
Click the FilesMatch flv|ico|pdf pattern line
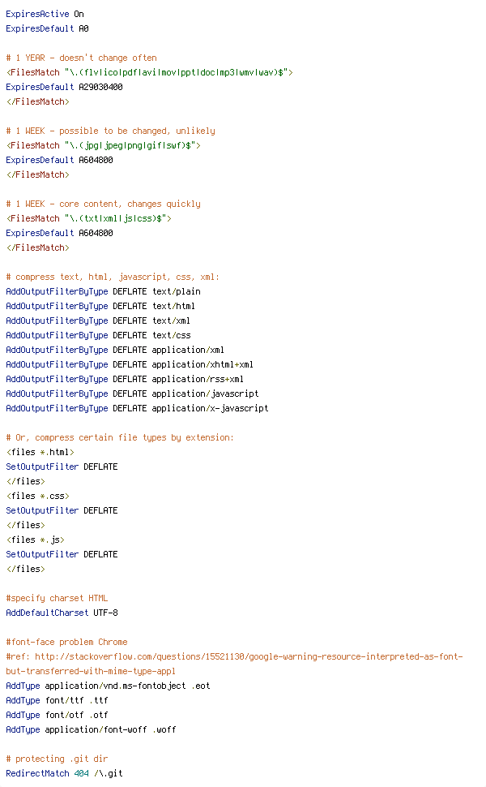click(x=149, y=72)
